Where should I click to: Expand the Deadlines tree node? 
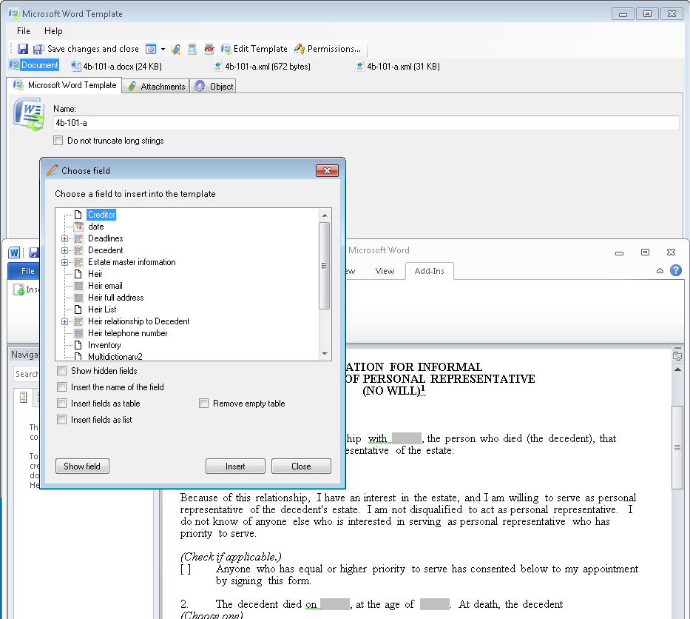[x=64, y=238]
